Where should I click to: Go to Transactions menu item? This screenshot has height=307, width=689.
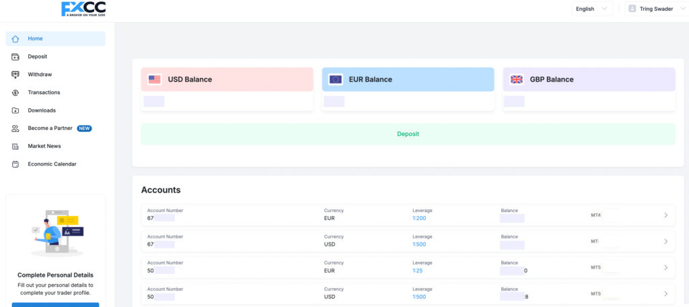pyautogui.click(x=44, y=92)
